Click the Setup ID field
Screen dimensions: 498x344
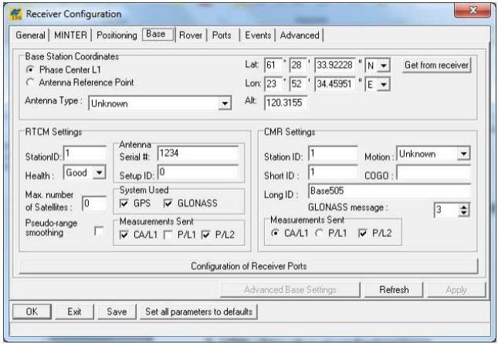pos(198,172)
